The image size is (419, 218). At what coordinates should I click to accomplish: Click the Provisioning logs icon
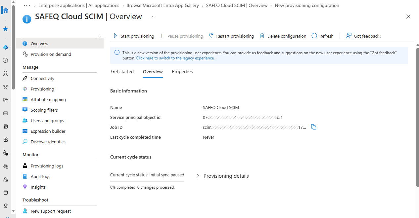25,166
